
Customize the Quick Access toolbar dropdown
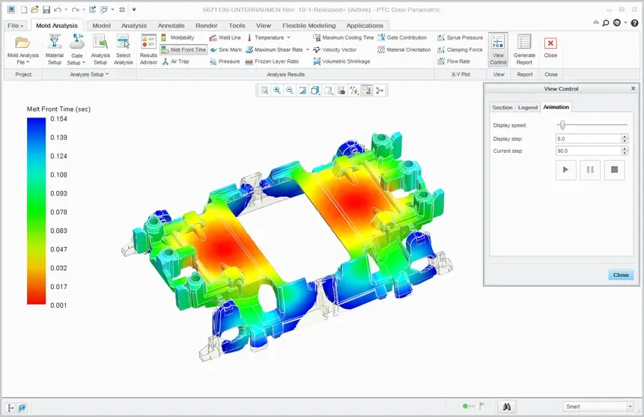coord(134,10)
